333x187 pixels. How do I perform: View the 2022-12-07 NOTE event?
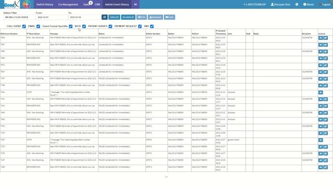coord(321,140)
